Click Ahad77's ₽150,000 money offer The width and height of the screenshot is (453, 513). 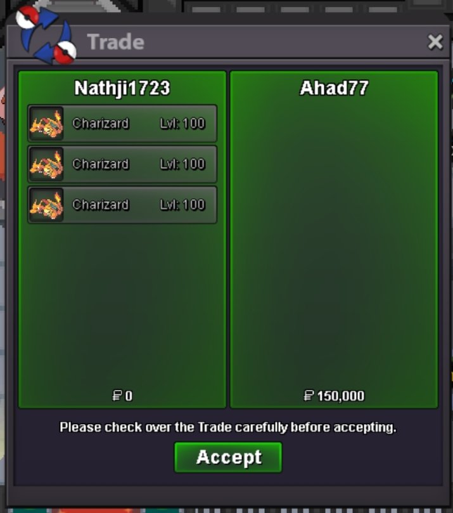334,396
